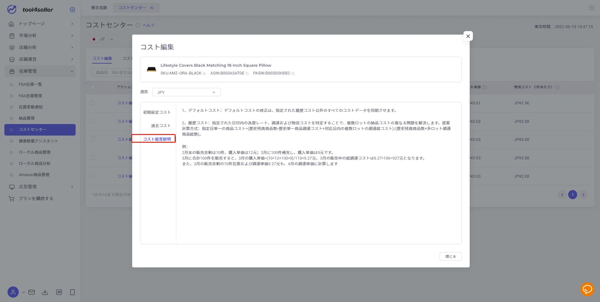Copy the SKU AMZ-ORA-BLACK
The image size is (600, 302).
(204, 74)
